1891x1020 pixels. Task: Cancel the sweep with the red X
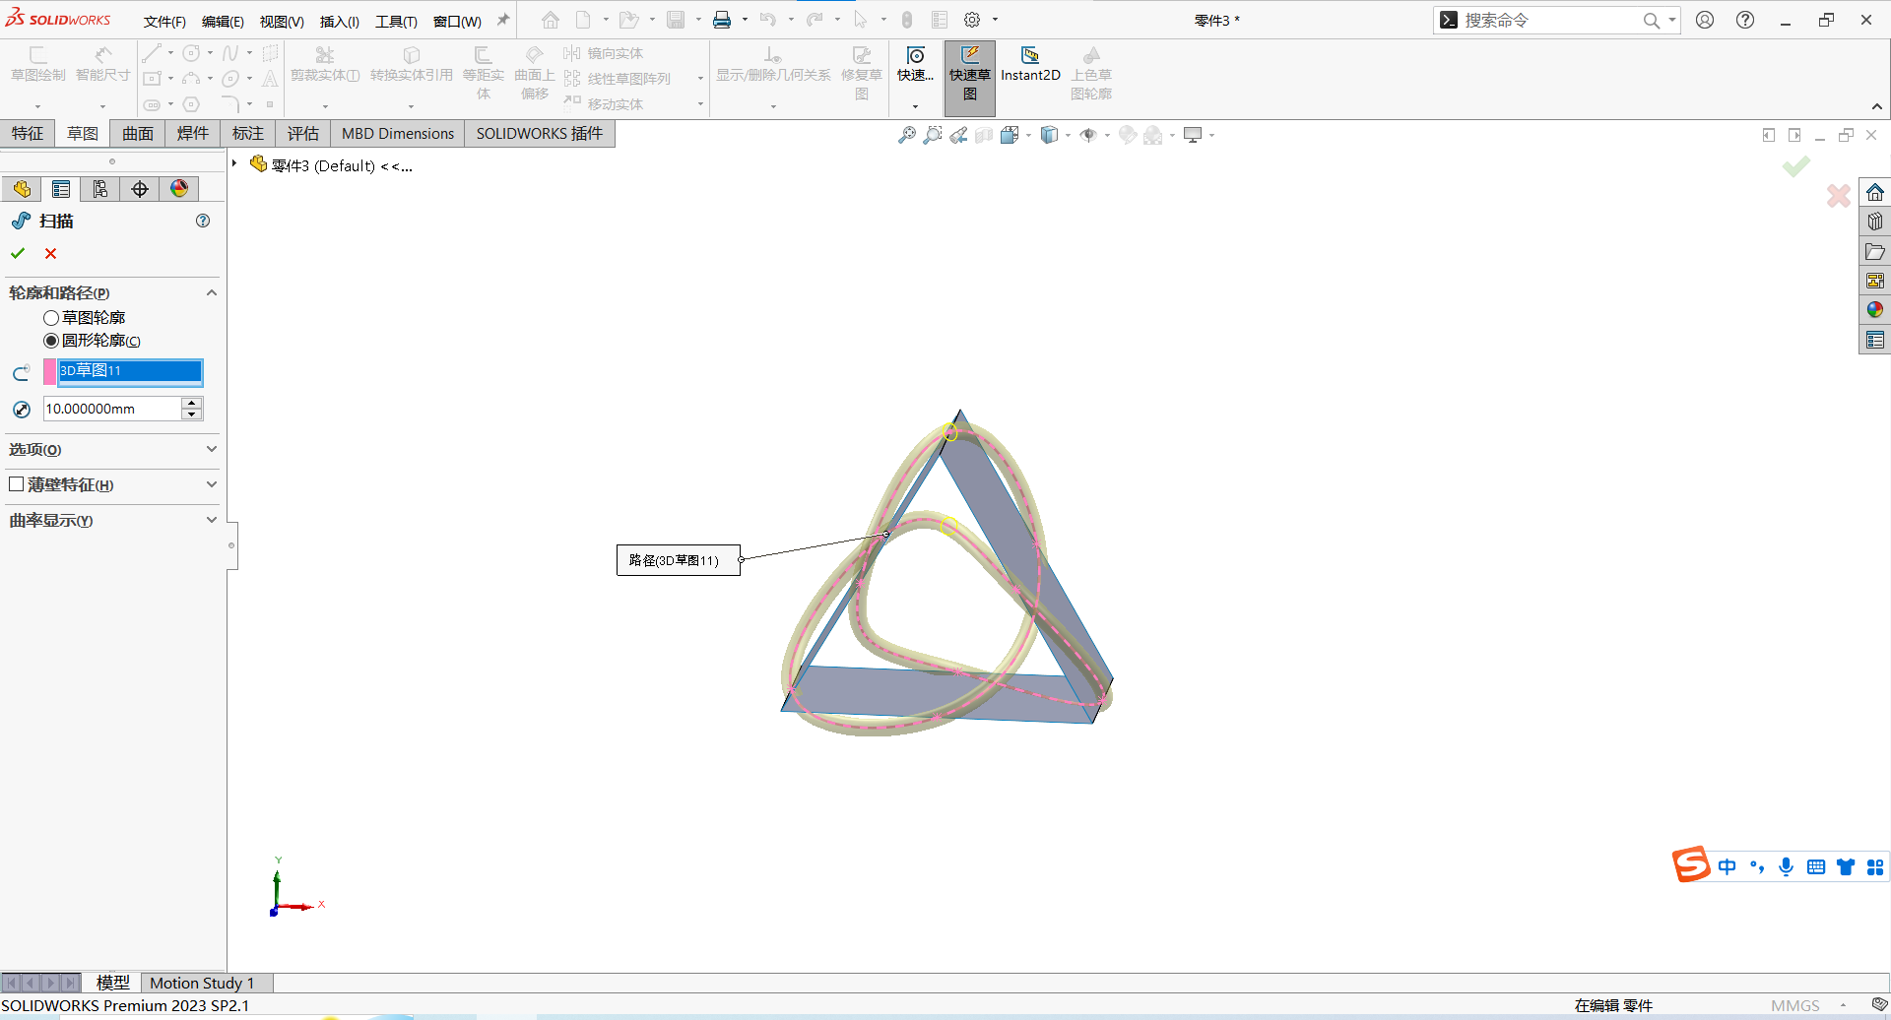(x=50, y=253)
